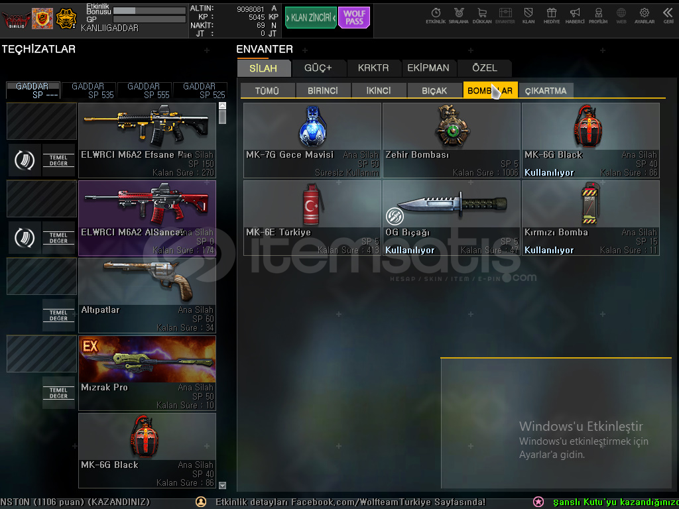
Task: Click TEMEL DEĞER beside ELWRCI M6A2 Efsane
Action: [x=58, y=160]
